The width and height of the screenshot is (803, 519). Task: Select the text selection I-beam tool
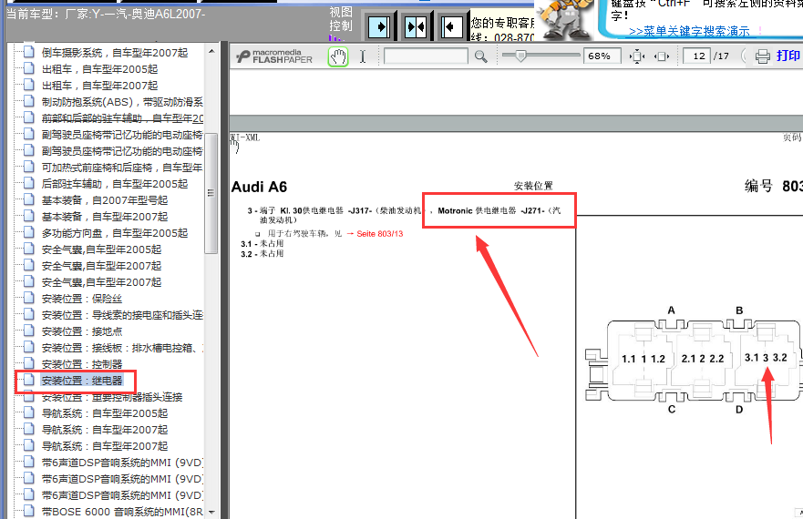[x=363, y=56]
